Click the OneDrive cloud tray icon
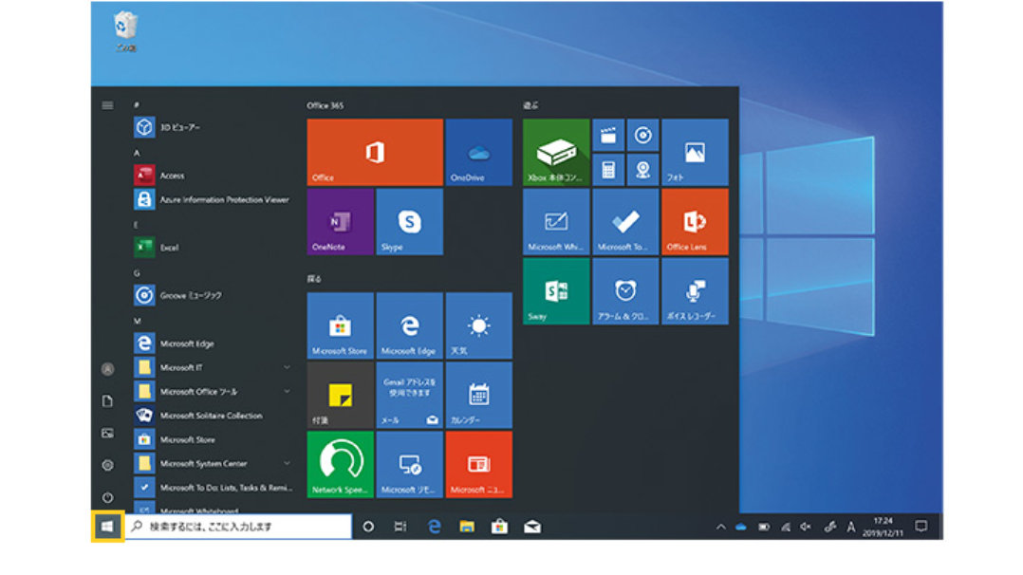Screen dimensions: 1023x575 click(741, 527)
